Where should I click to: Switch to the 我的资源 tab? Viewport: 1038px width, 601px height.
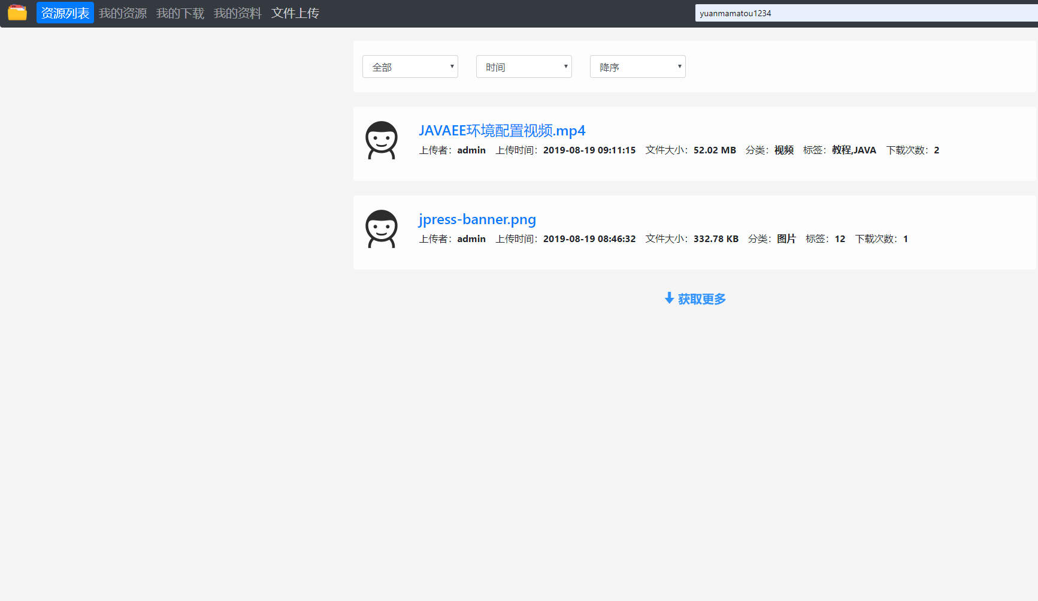(x=123, y=13)
